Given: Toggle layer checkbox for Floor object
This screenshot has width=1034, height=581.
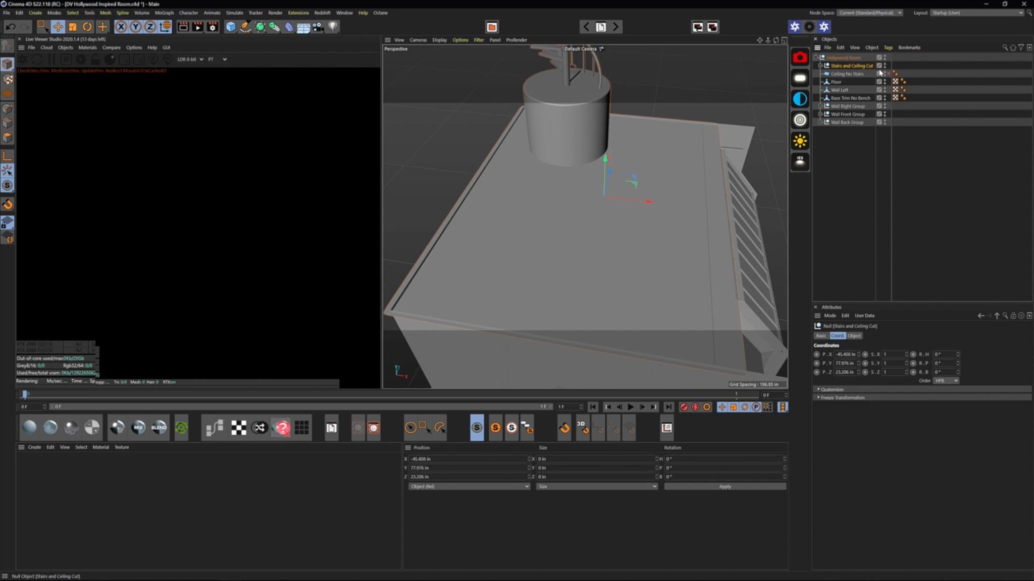Looking at the screenshot, I should click(879, 82).
